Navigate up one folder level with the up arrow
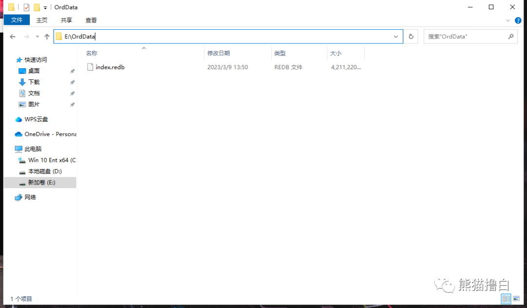Image resolution: width=527 pixels, height=308 pixels. pyautogui.click(x=47, y=36)
